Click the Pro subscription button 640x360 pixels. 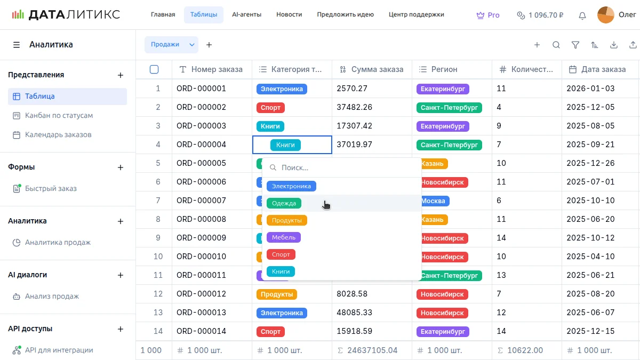pyautogui.click(x=488, y=15)
